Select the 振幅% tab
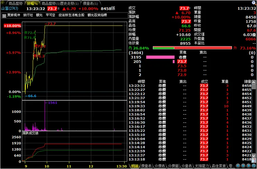 32,3
